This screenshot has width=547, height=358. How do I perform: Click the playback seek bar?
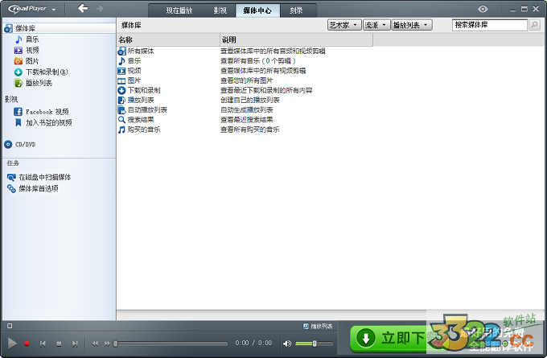click(171, 344)
